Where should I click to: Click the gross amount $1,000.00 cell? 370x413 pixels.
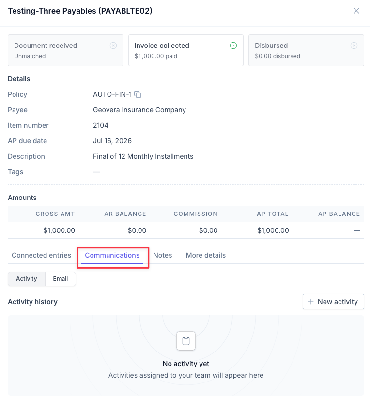point(59,230)
